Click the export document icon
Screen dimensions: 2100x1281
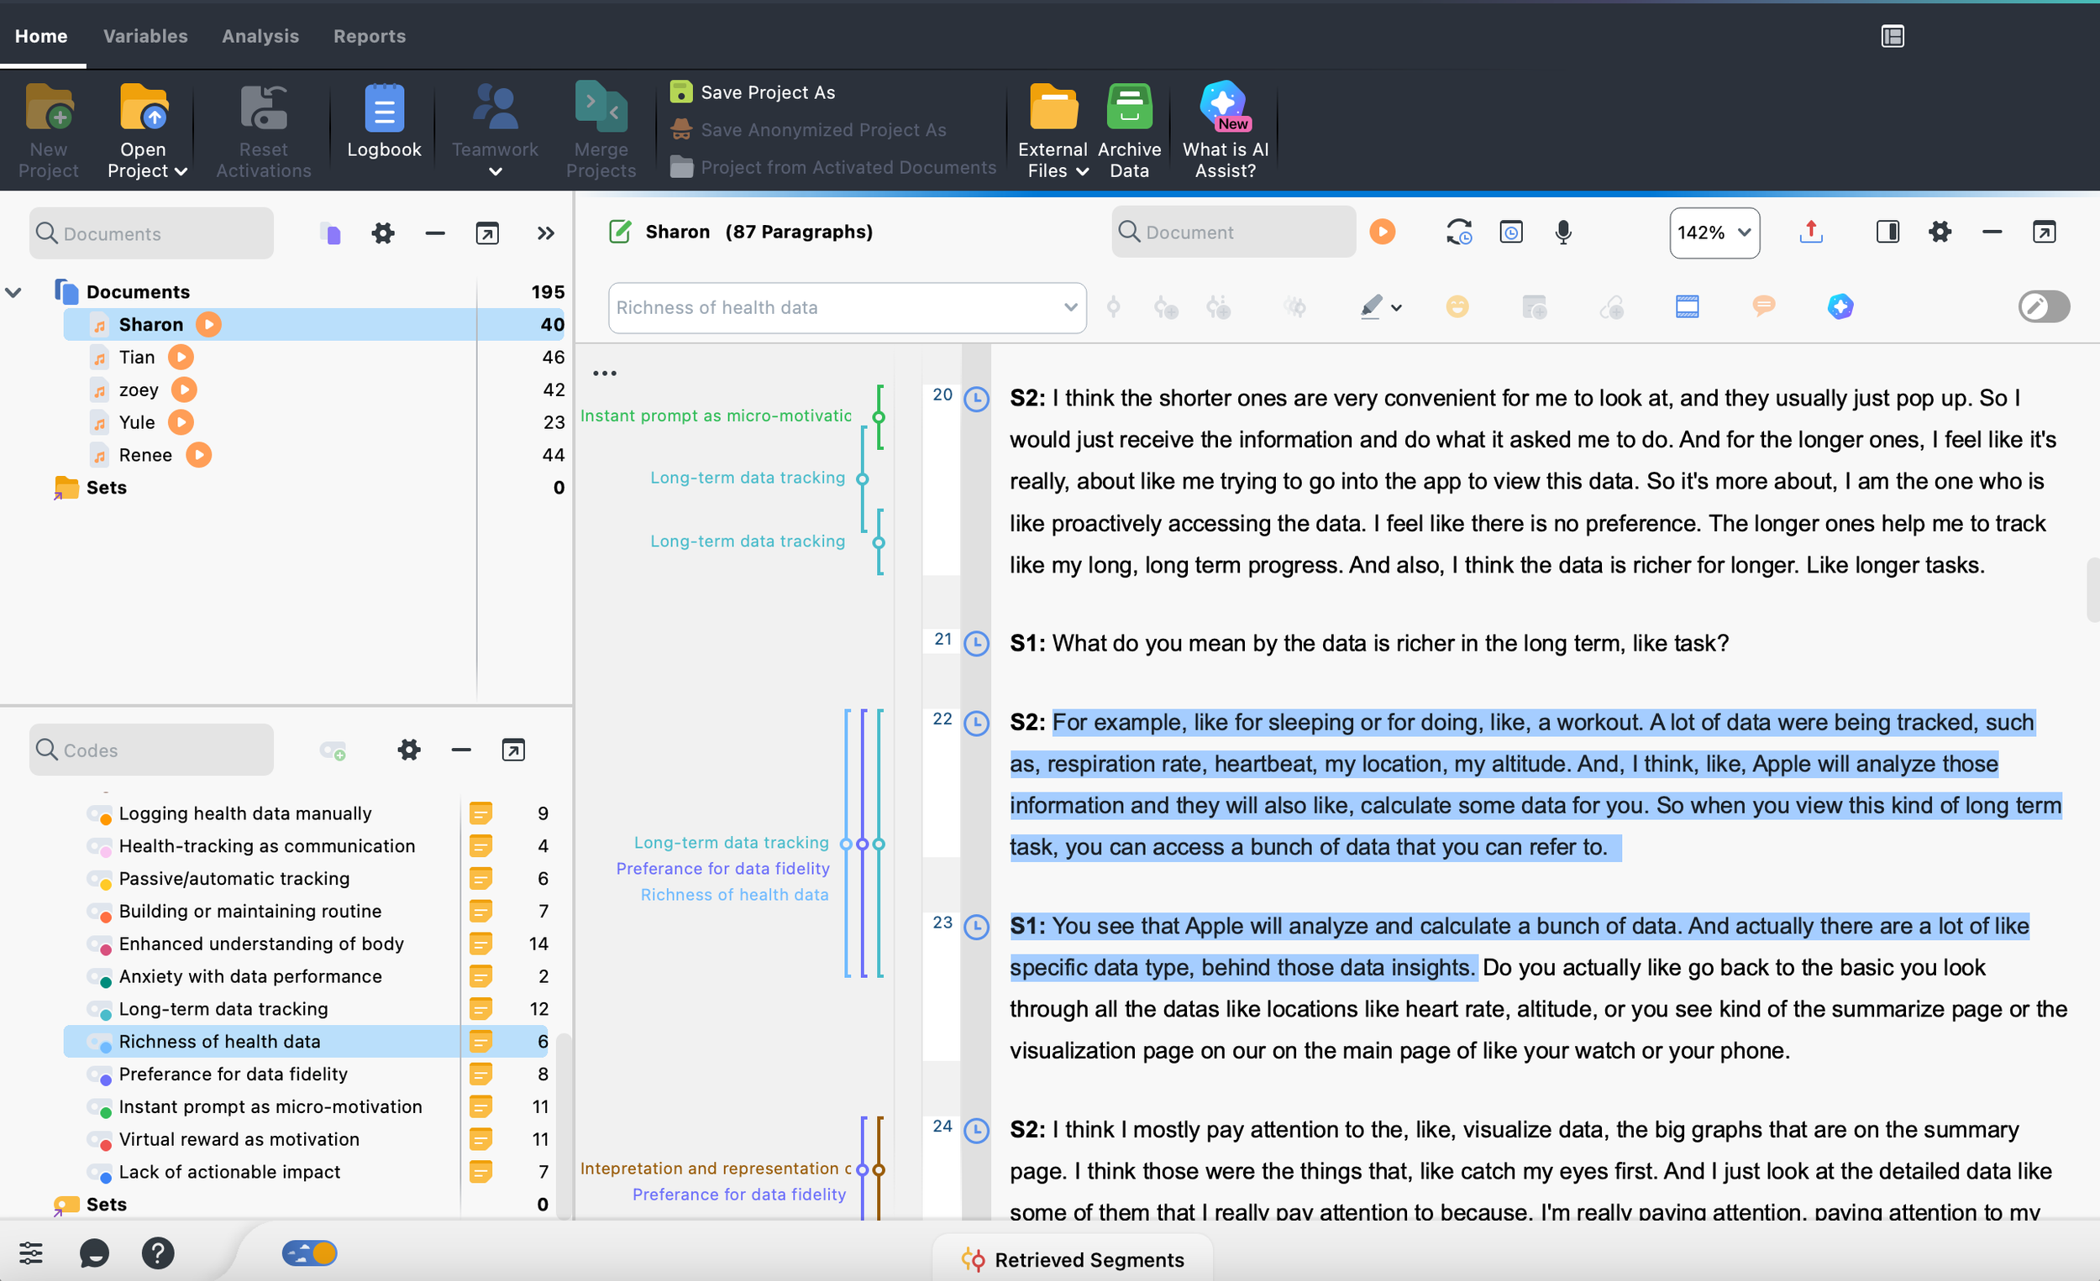1810,233
